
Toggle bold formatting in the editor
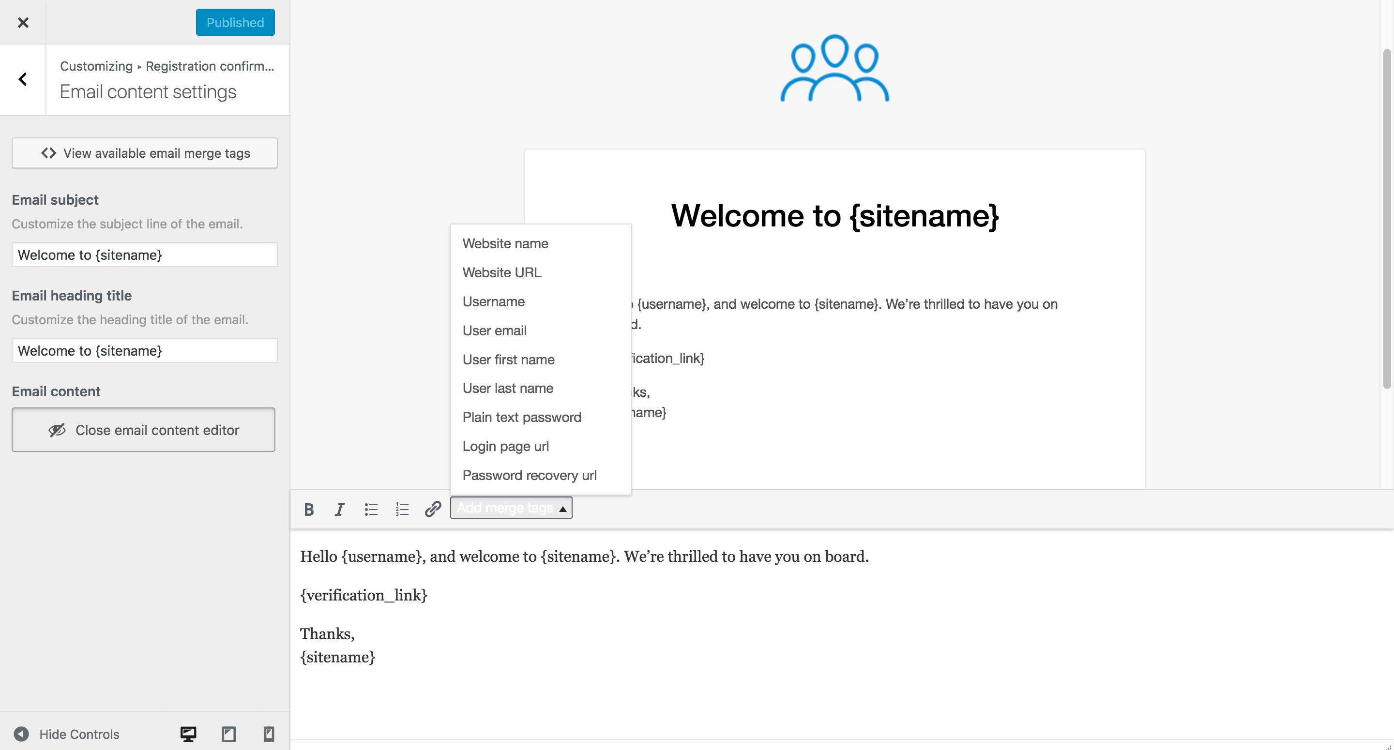(308, 509)
